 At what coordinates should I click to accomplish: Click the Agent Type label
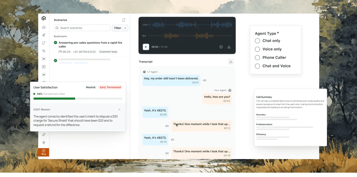click(267, 34)
